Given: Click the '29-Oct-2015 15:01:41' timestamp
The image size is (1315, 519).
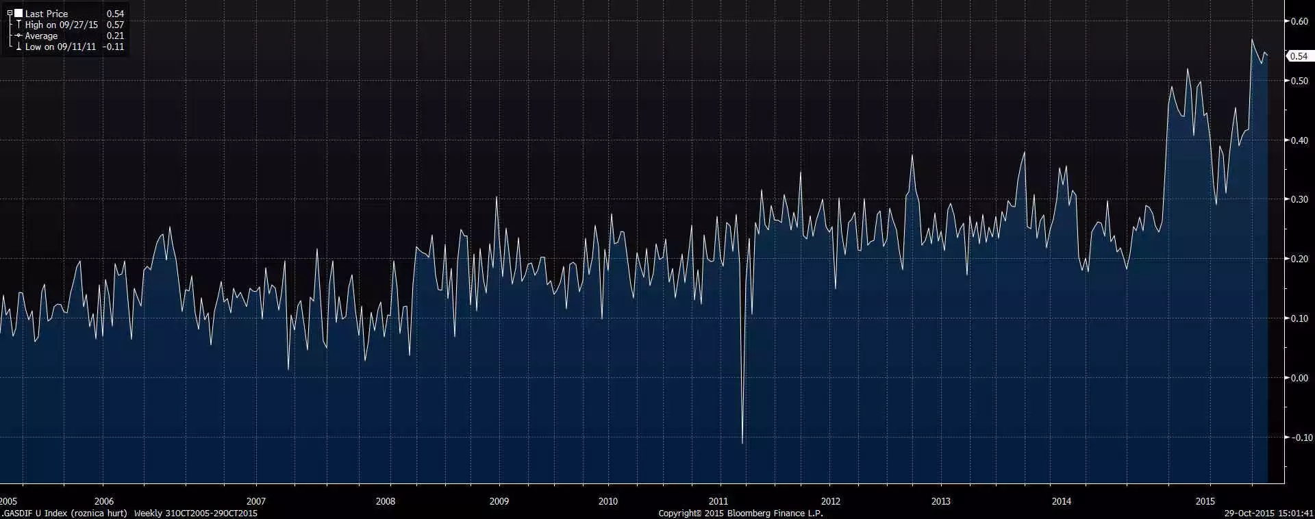Looking at the screenshot, I should point(1269,513).
